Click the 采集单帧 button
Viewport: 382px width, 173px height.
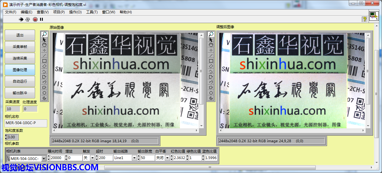[20, 47]
